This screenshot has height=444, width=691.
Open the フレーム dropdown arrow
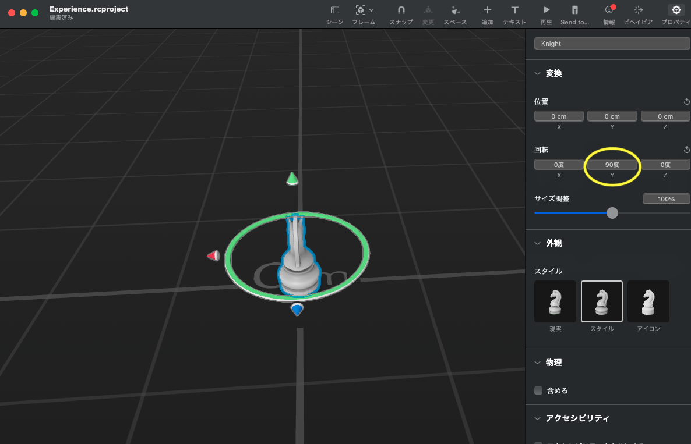(x=372, y=10)
